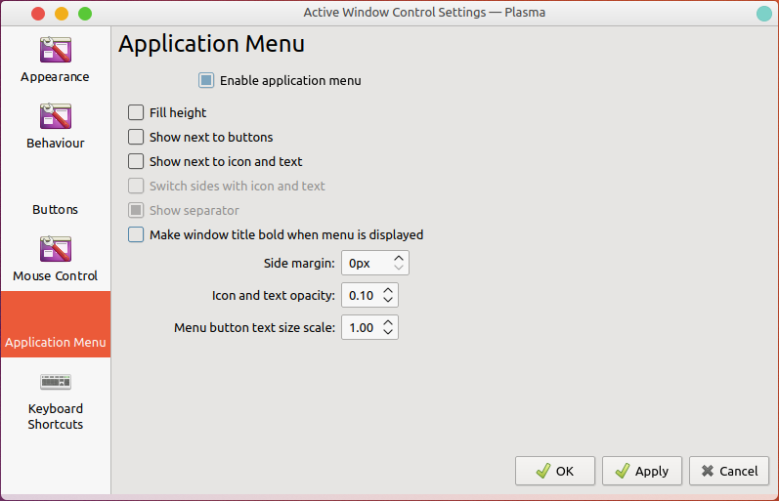Decrease Menu button text size scale
The image size is (779, 501).
pos(388,332)
